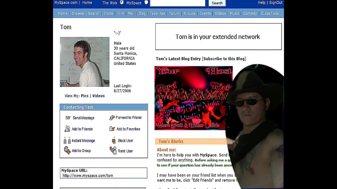Click the 'Tom is in your extended network' box
The image size is (337, 189).
point(218,36)
